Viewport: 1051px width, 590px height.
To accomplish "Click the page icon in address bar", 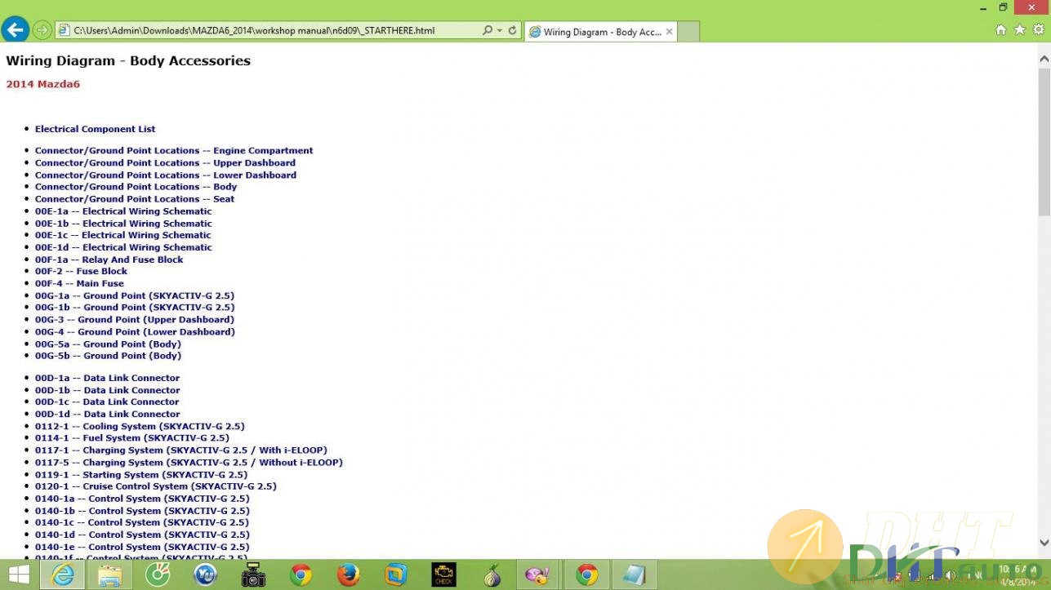I will click(x=64, y=30).
